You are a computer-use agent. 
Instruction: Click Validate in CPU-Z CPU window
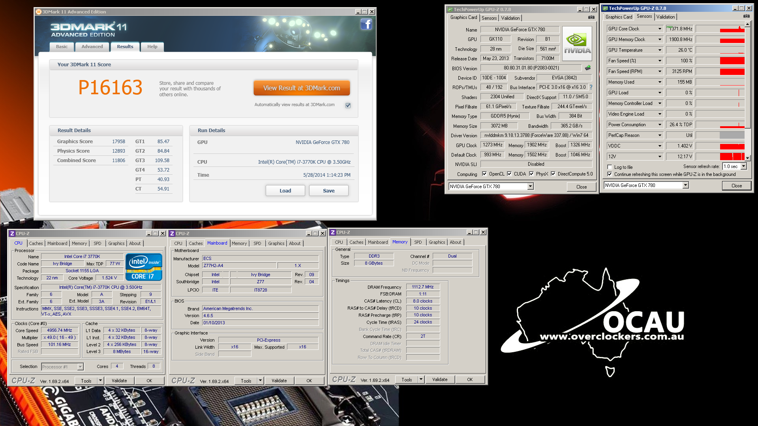coord(119,381)
